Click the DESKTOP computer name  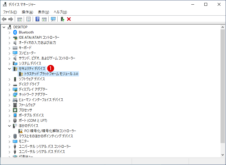coord(20,27)
